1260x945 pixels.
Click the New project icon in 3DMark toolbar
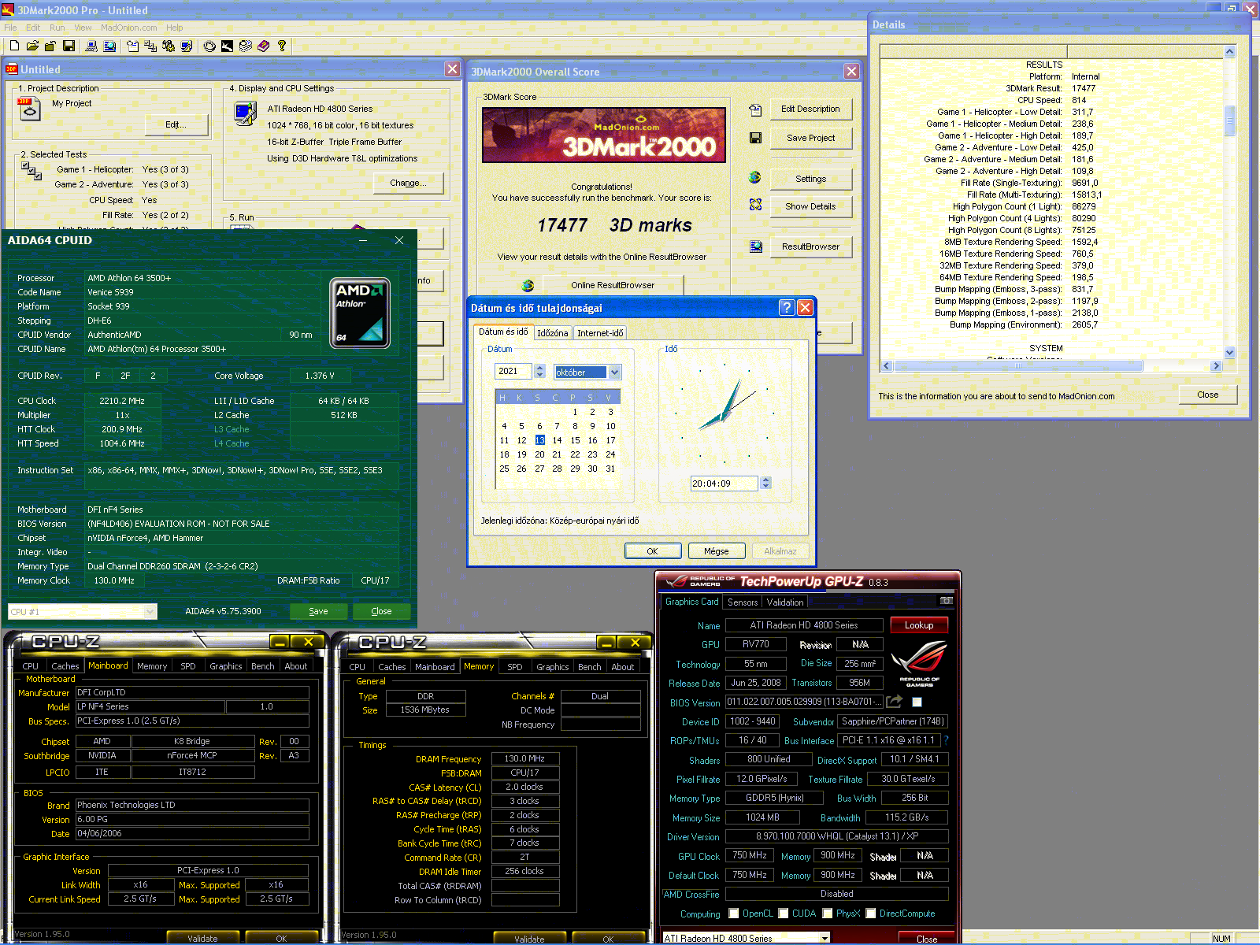tap(14, 46)
